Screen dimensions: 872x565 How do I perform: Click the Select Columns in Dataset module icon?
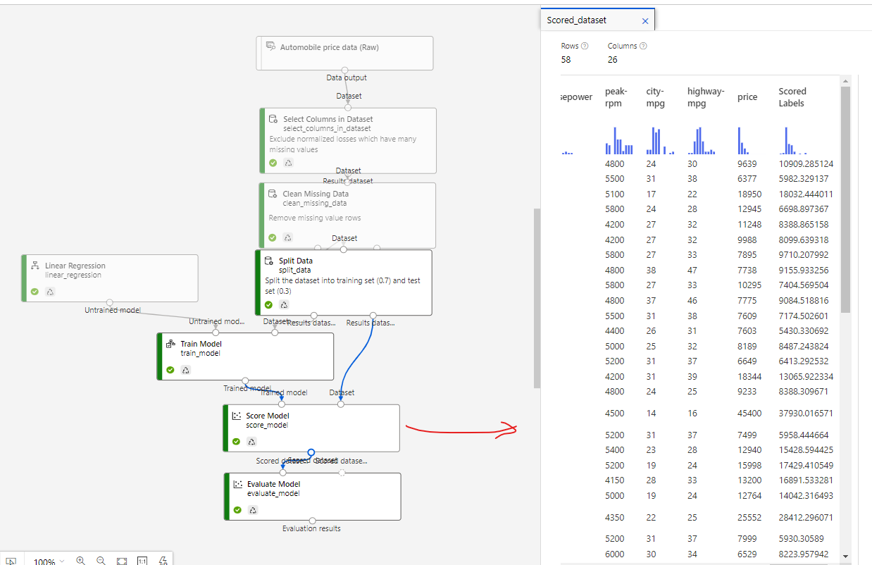pyautogui.click(x=272, y=119)
